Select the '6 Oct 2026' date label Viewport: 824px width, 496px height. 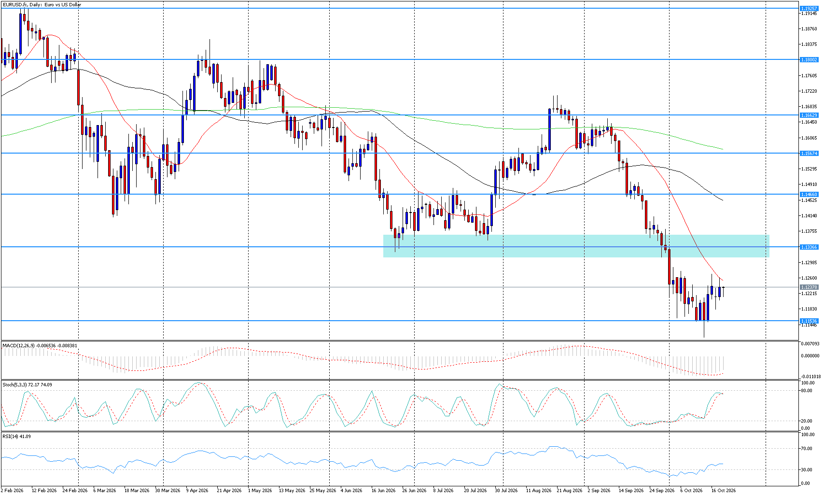pos(692,491)
